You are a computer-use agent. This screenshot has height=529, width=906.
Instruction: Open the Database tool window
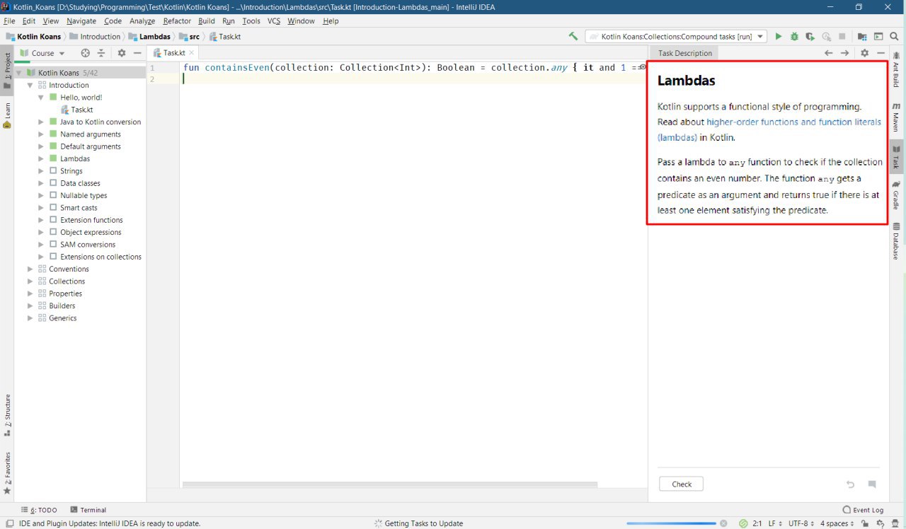(896, 240)
